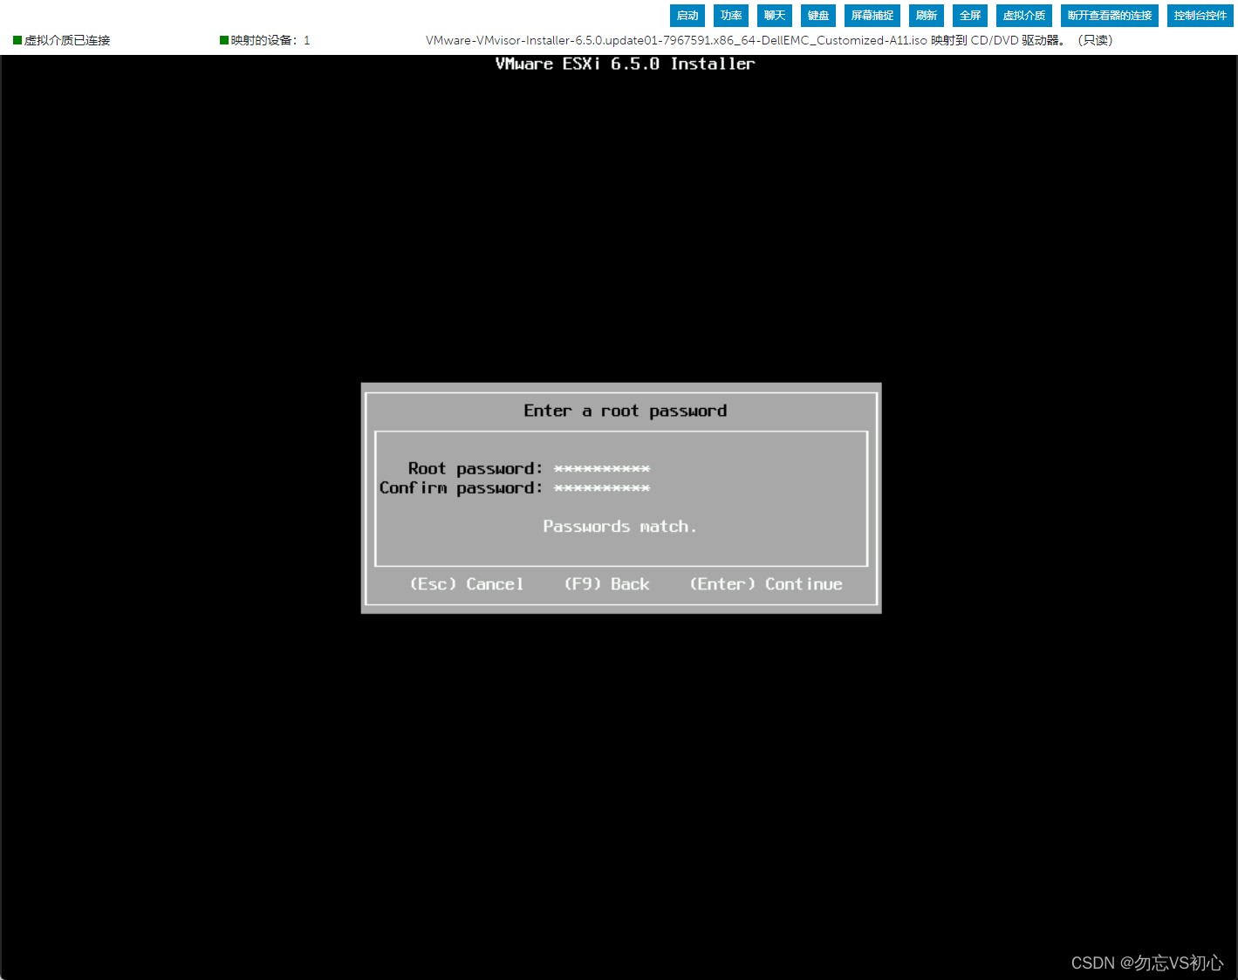Click the 刷新 (Refresh) button
This screenshot has width=1238, height=980.
tap(927, 16)
